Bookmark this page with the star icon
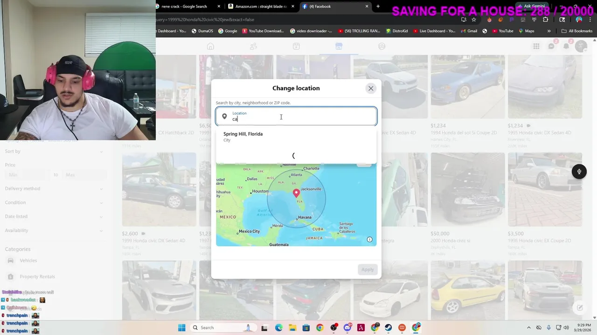Image resolution: width=597 pixels, height=335 pixels. pyautogui.click(x=474, y=20)
